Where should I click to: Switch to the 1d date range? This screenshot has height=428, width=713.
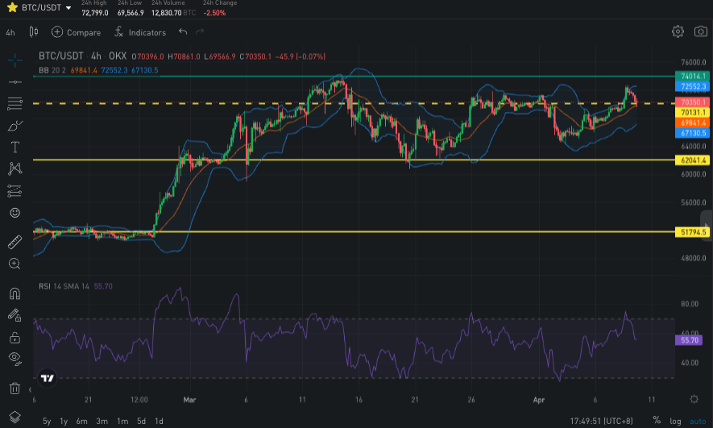point(159,421)
